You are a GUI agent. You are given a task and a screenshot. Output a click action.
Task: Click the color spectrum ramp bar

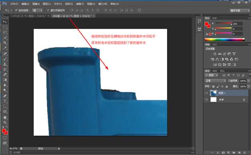(225, 40)
